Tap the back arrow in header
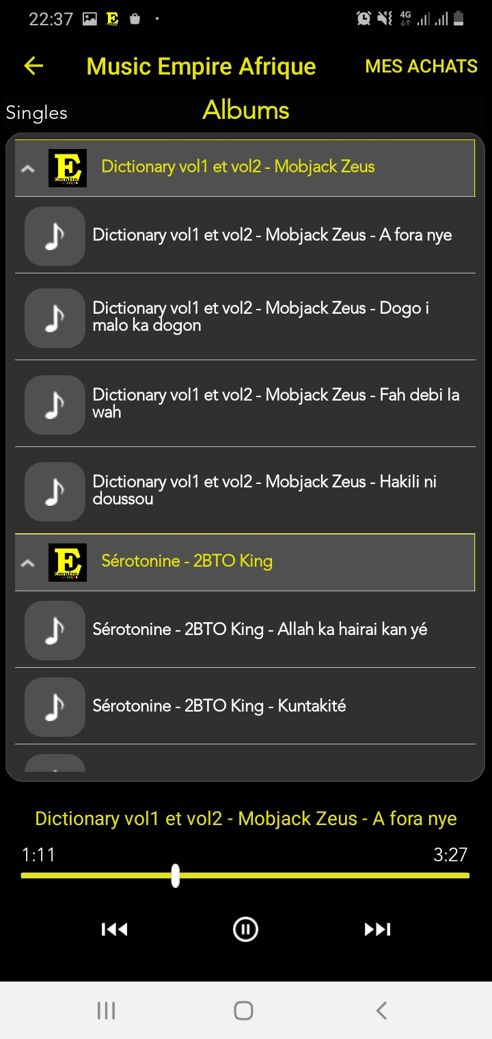Screen dimensions: 492x1039 pyautogui.click(x=33, y=66)
